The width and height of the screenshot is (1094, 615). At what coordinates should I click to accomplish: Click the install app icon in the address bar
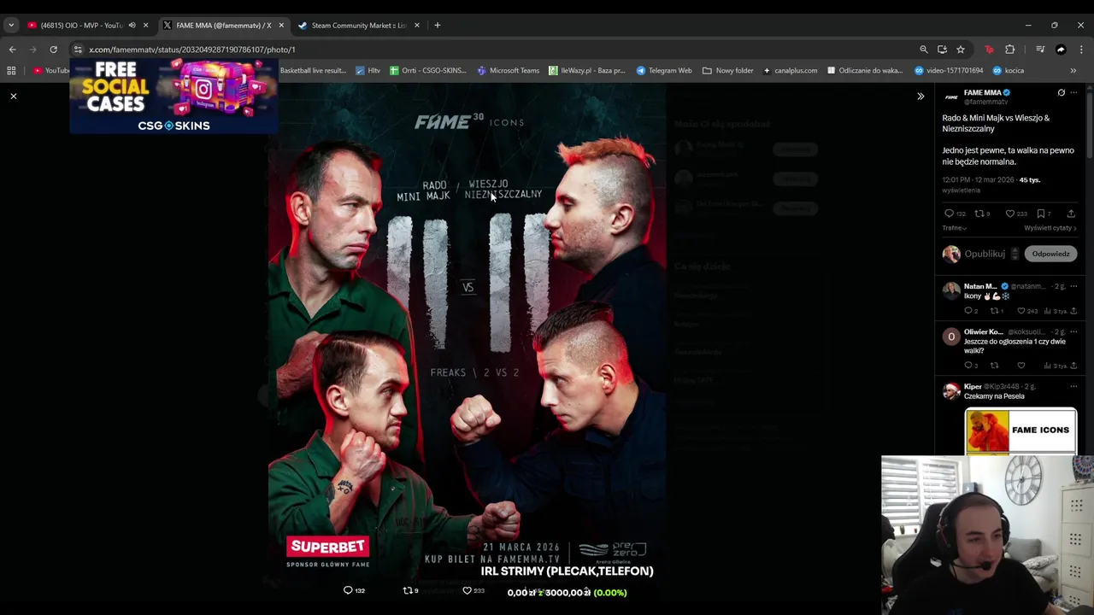pyautogui.click(x=942, y=50)
